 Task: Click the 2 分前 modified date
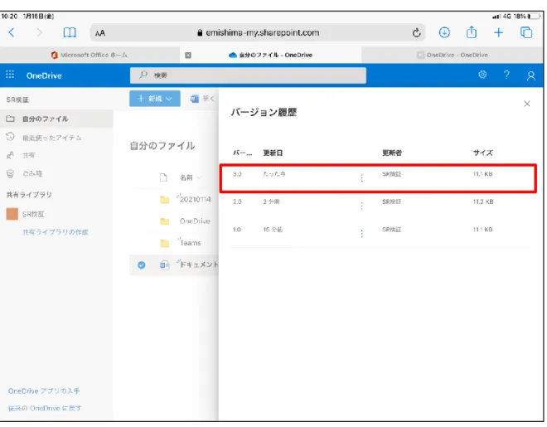pos(271,202)
